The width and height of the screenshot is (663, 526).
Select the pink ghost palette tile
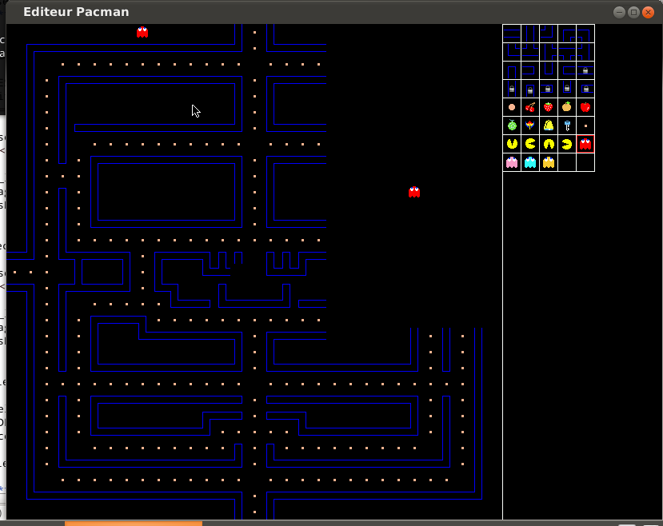pos(512,162)
